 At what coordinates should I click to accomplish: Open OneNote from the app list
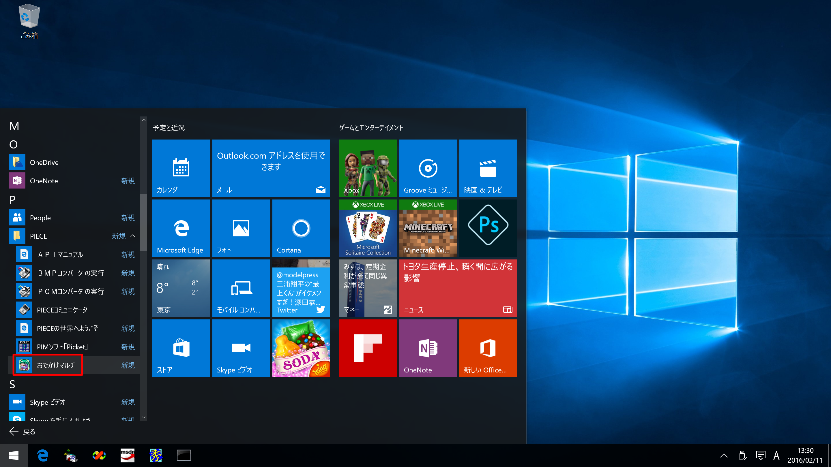pos(74,180)
